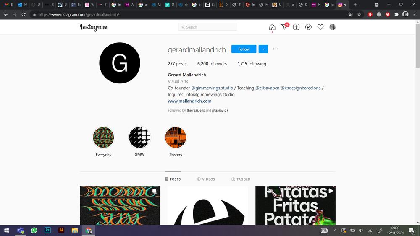Switch to the Adobe Xd browser tab

click(129, 5)
